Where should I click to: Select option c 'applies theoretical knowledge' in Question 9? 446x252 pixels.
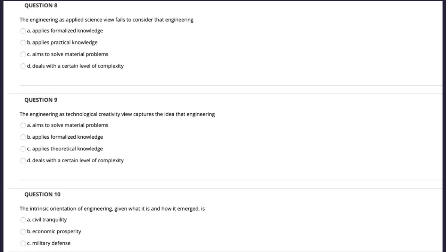[23, 149]
